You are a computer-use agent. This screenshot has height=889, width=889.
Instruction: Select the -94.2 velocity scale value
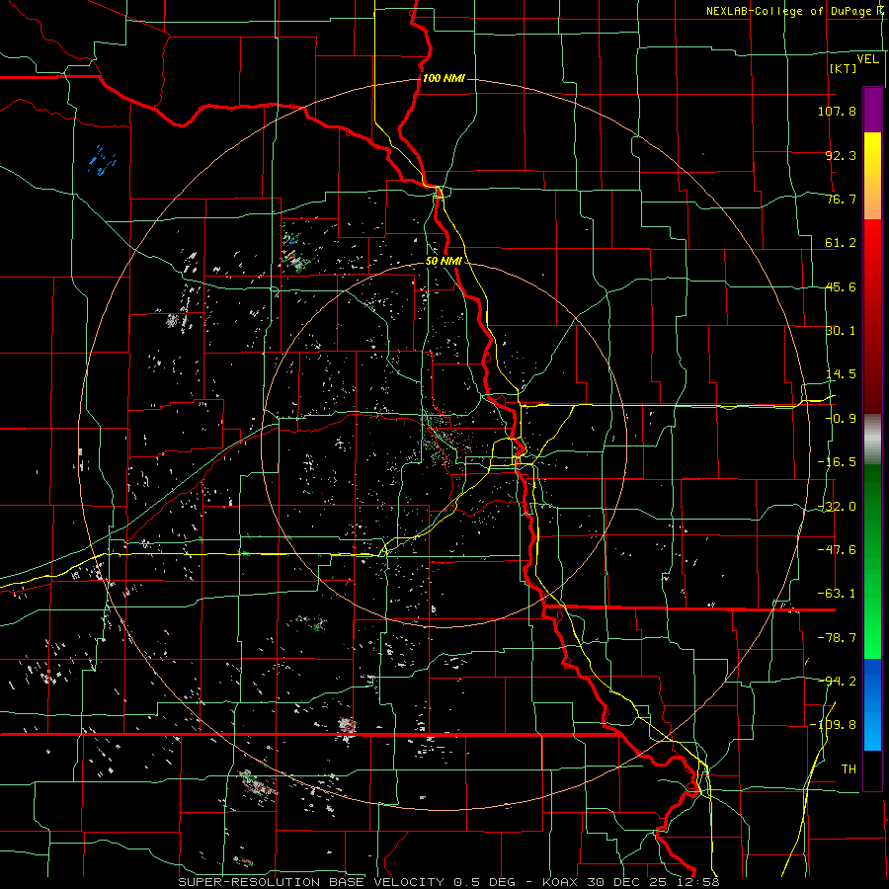pyautogui.click(x=837, y=681)
